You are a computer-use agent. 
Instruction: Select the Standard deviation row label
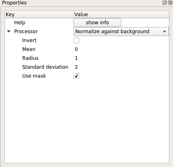(x=45, y=67)
